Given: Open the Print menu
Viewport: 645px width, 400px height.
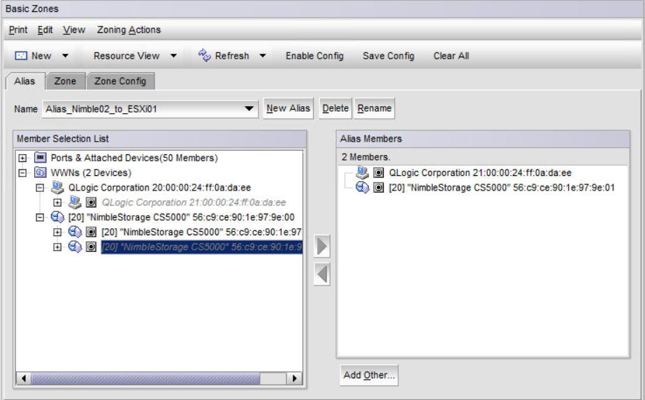Looking at the screenshot, I should tap(18, 29).
